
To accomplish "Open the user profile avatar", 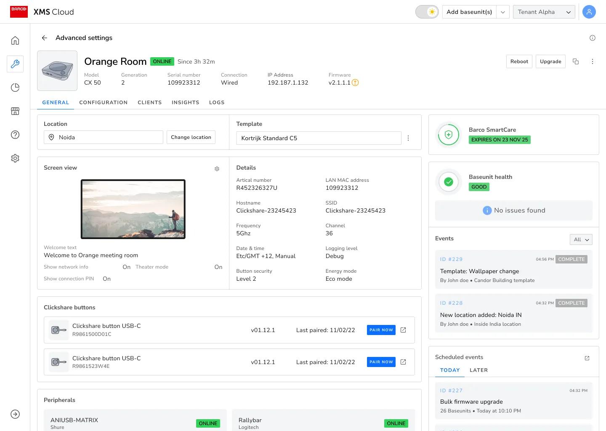I will [x=589, y=12].
